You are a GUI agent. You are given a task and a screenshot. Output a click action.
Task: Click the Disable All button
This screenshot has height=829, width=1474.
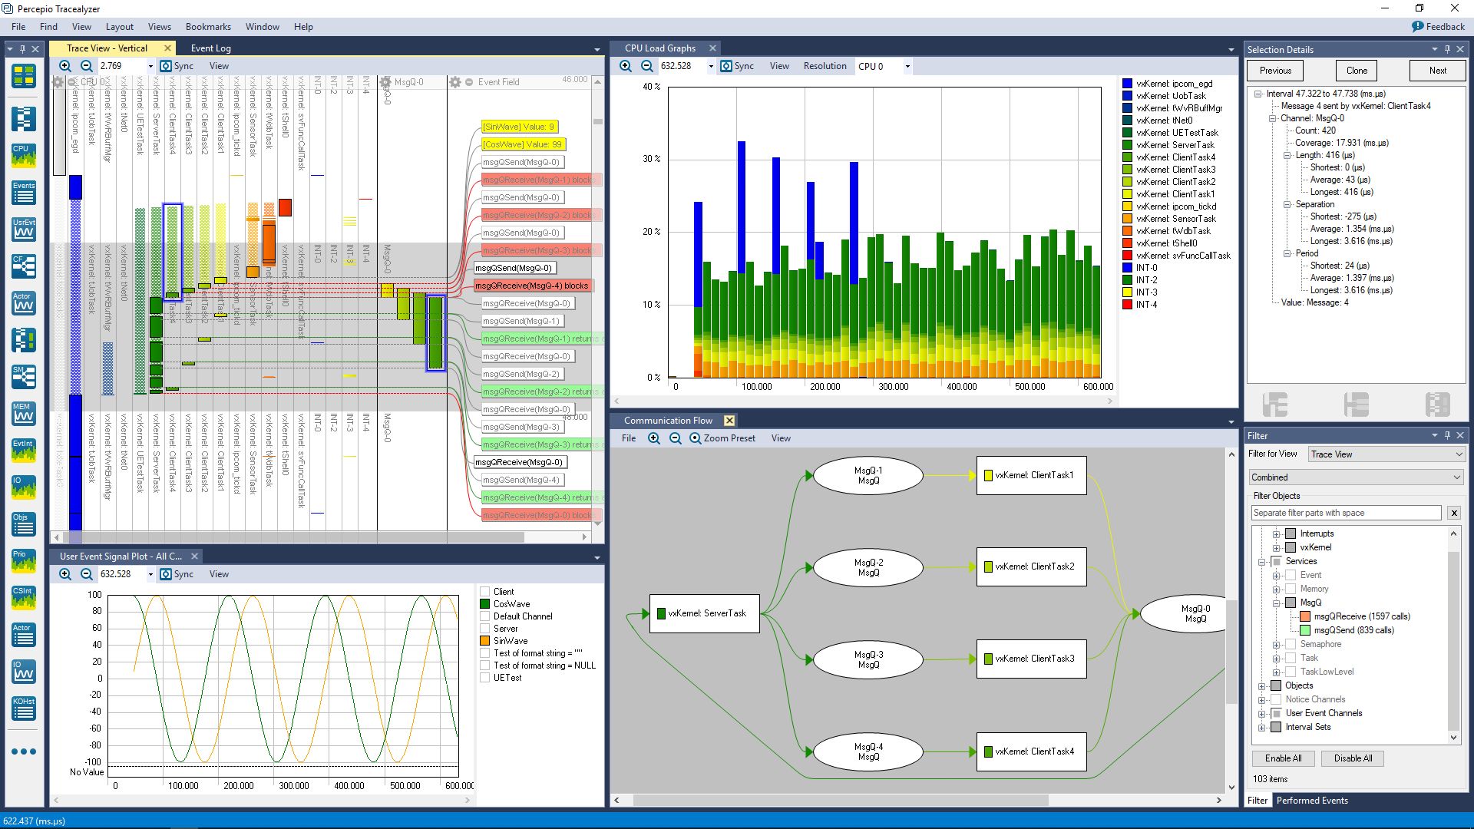click(1352, 758)
